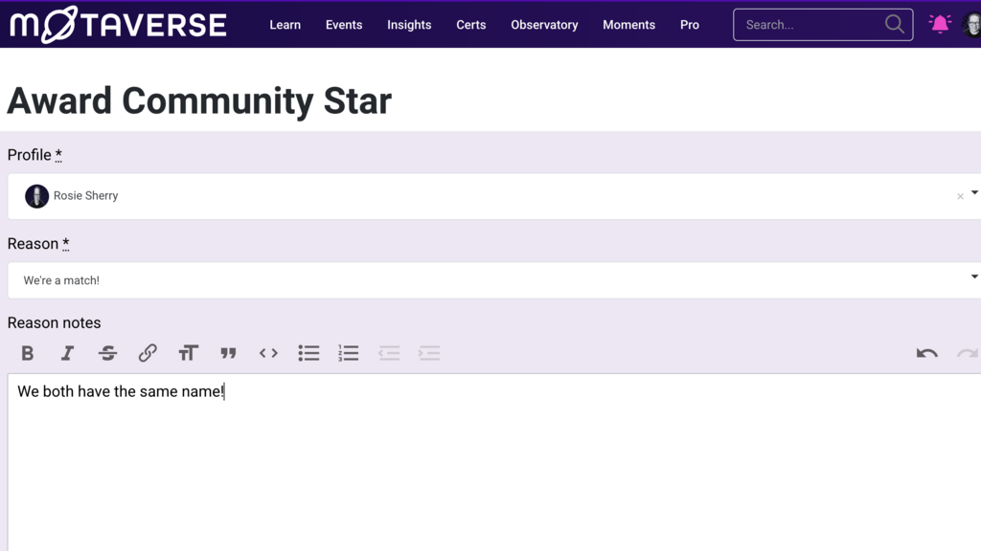981x551 pixels.
Task: Apply bold formatting in reason notes
Action: (27, 353)
